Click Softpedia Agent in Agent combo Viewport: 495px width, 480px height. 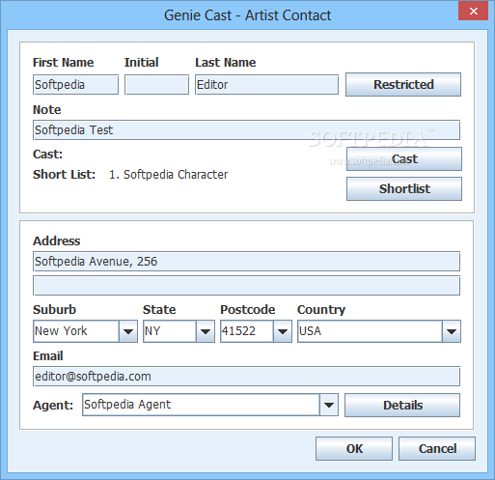click(x=127, y=405)
